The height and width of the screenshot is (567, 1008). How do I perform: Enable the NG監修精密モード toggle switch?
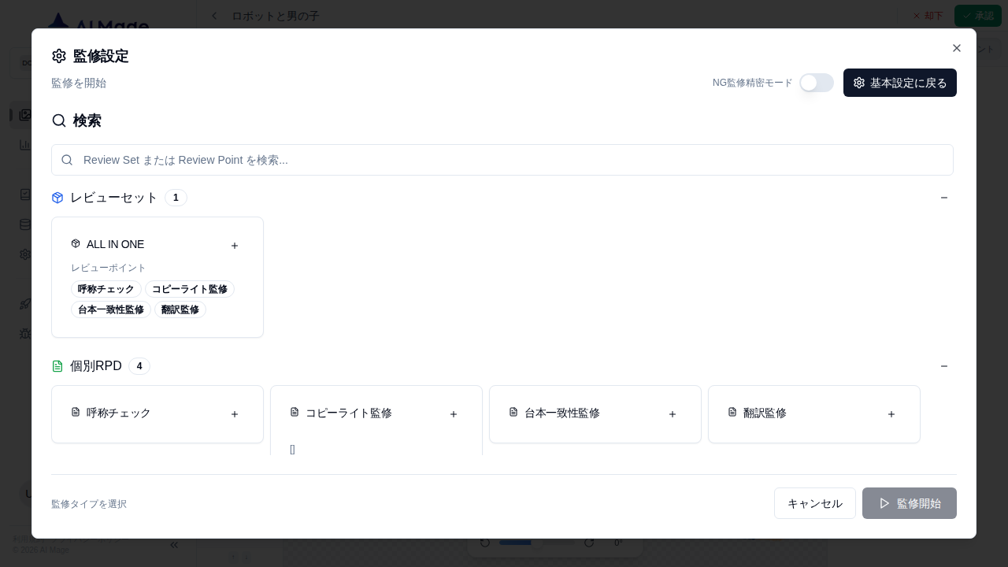(817, 83)
